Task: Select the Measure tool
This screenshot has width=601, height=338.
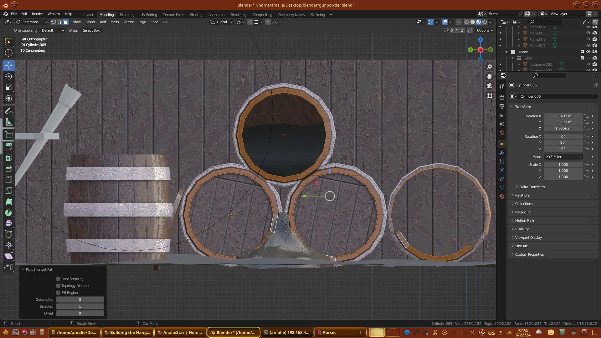Action: point(9,122)
